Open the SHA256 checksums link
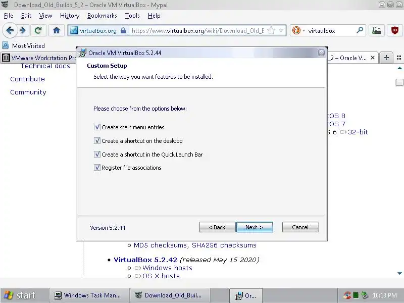This screenshot has width=404, height=303. pyautogui.click(x=224, y=245)
